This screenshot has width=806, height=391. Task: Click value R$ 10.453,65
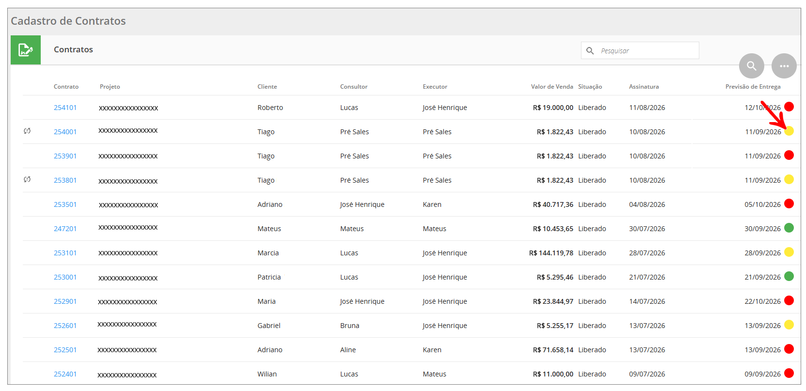[x=553, y=229]
